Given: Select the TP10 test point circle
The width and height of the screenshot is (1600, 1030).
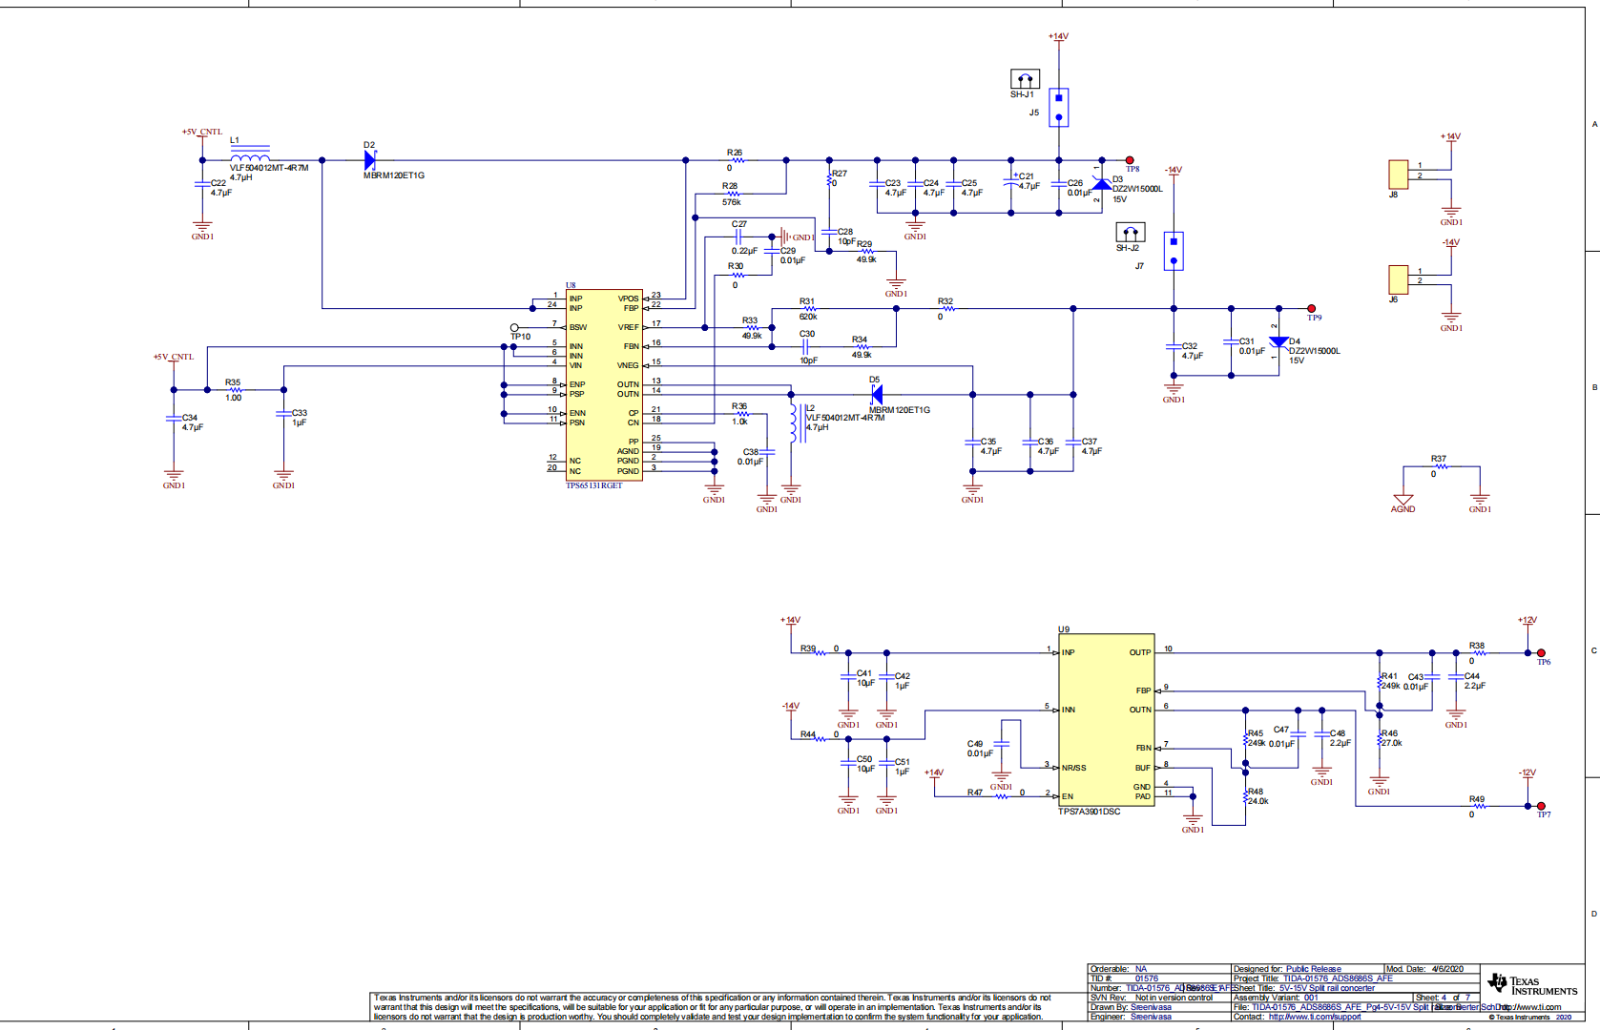Looking at the screenshot, I should (514, 327).
